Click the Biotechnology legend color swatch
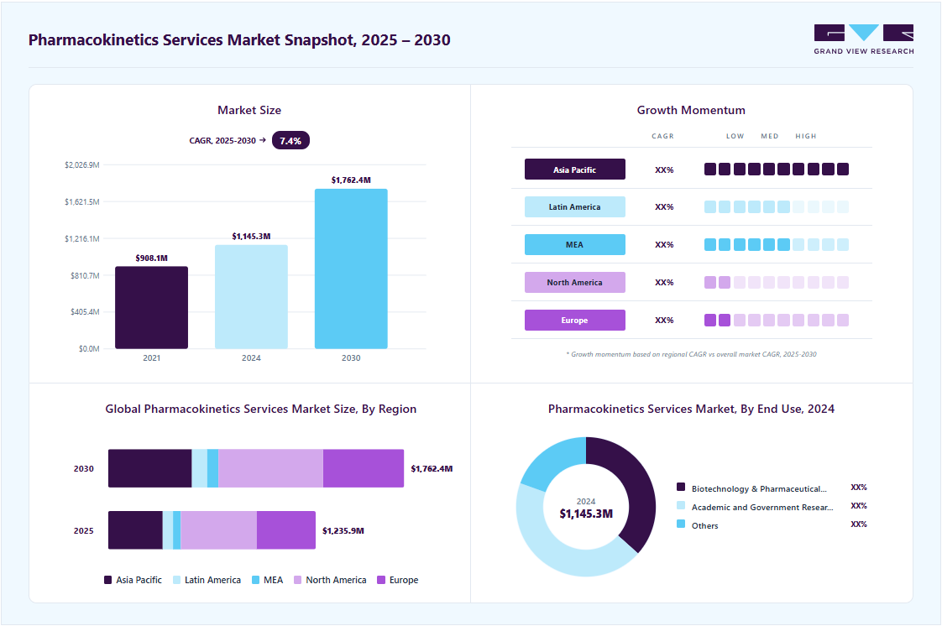This screenshot has height=626, width=942. [x=681, y=487]
